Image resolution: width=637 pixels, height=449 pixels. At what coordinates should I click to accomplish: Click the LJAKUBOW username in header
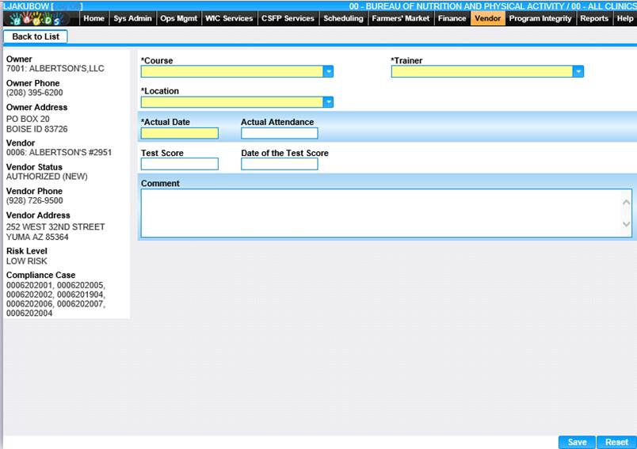(x=26, y=6)
